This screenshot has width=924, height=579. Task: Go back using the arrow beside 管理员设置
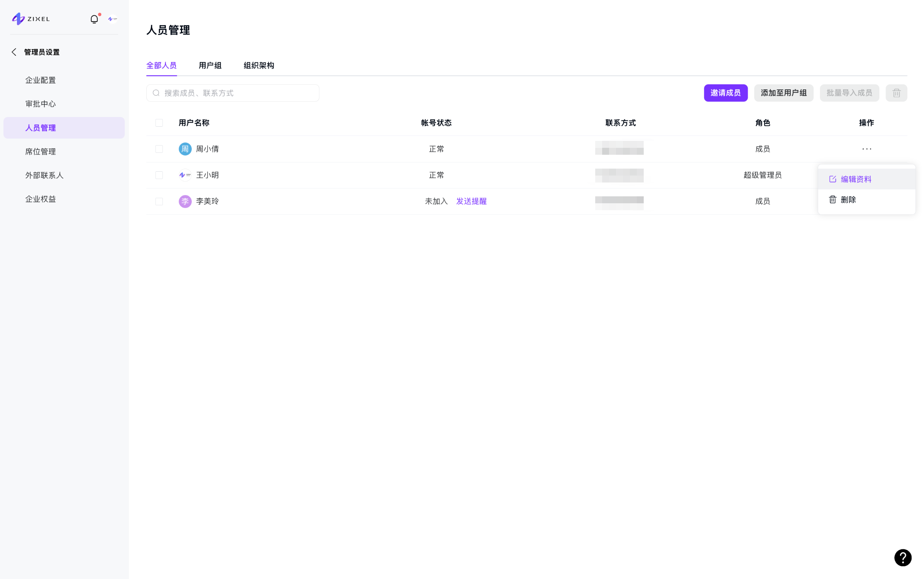coord(14,52)
